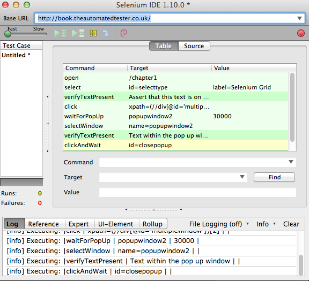Click the Command column header
The height and width of the screenshot is (281, 309).
point(95,68)
